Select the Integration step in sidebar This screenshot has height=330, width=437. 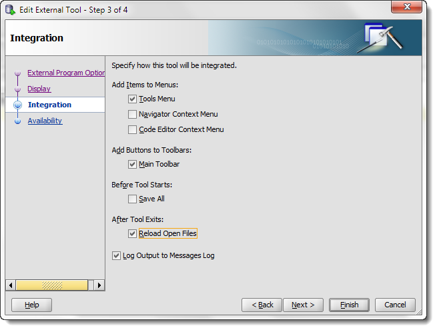(x=49, y=105)
